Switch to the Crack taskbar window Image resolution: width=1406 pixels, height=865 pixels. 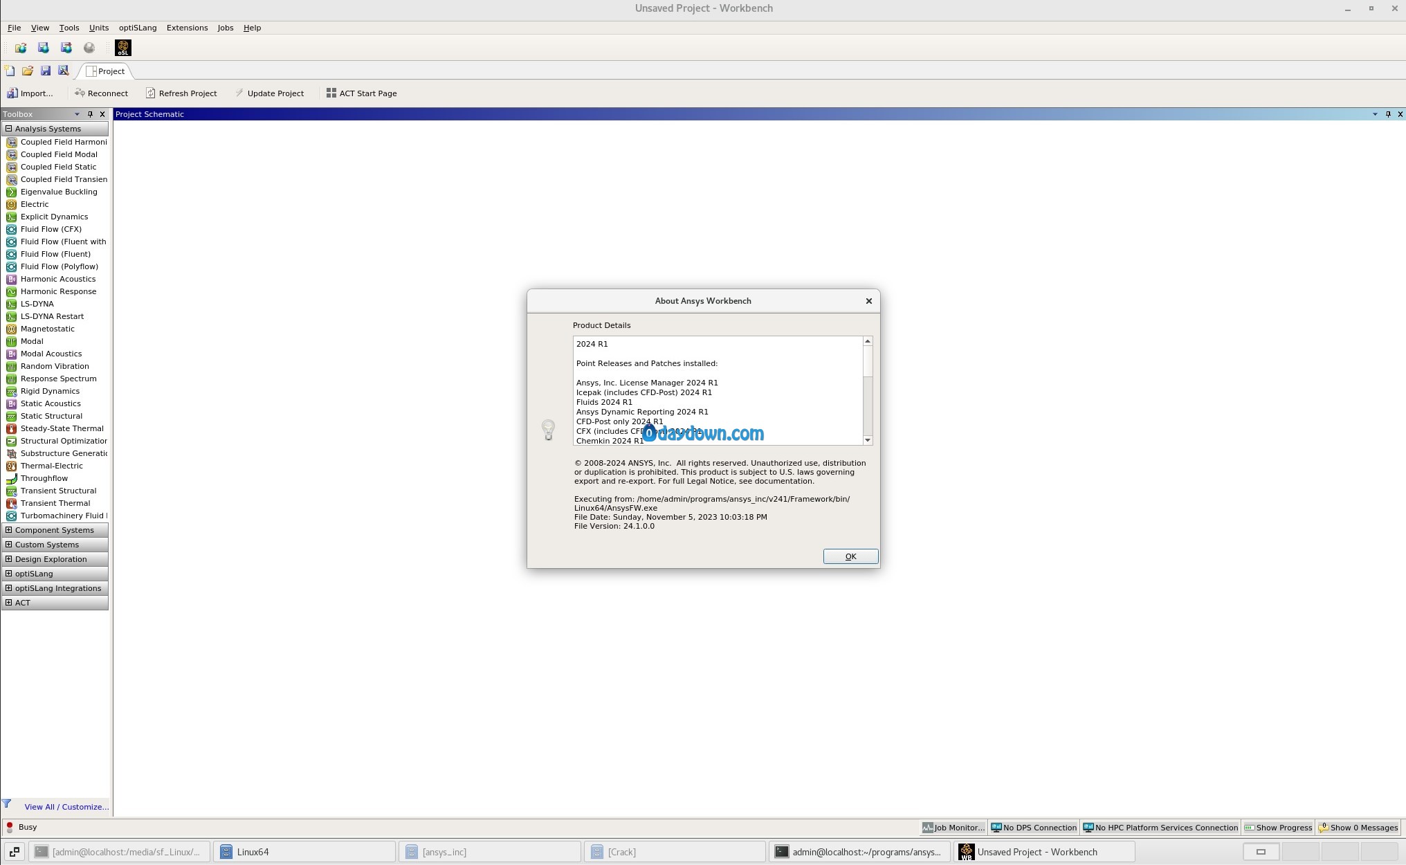click(675, 852)
